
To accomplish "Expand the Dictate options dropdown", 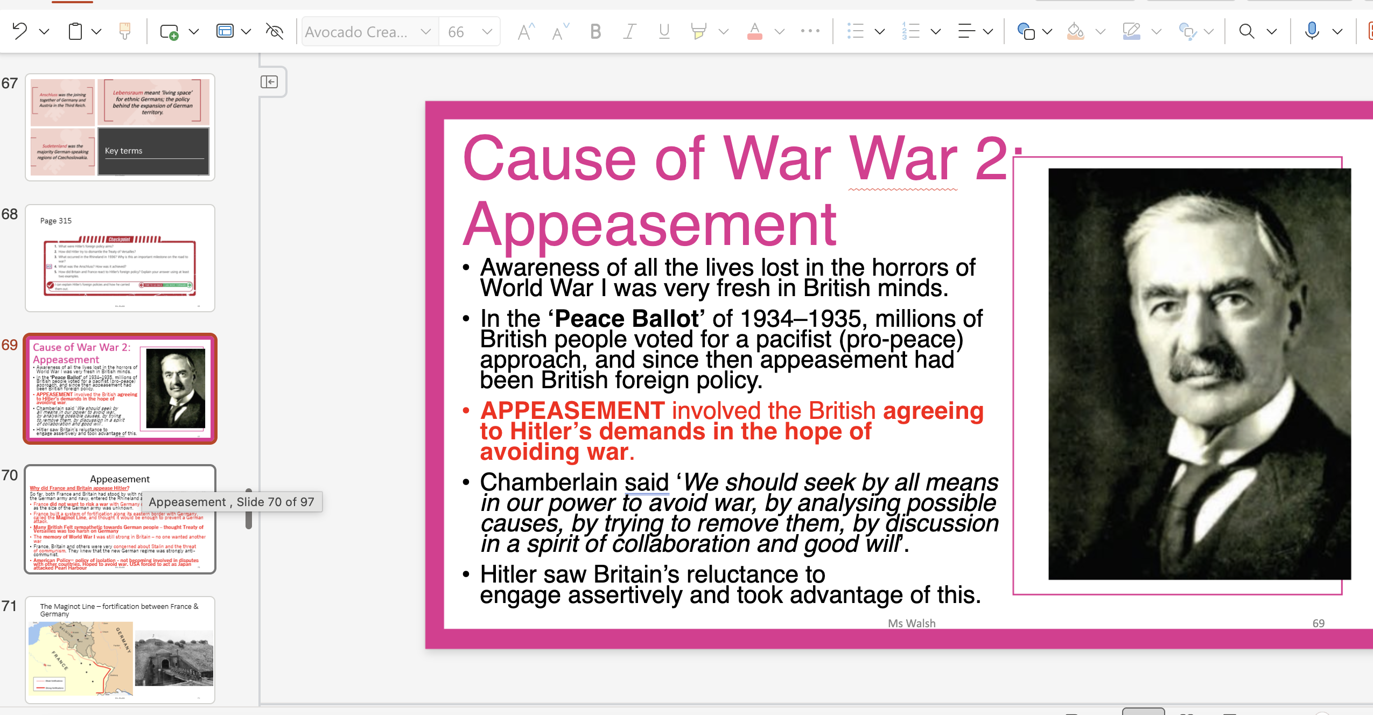I will pos(1337,32).
